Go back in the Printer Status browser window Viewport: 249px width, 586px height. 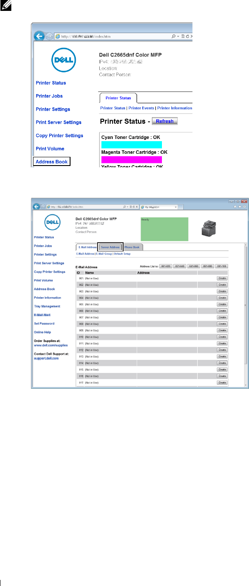click(x=39, y=36)
